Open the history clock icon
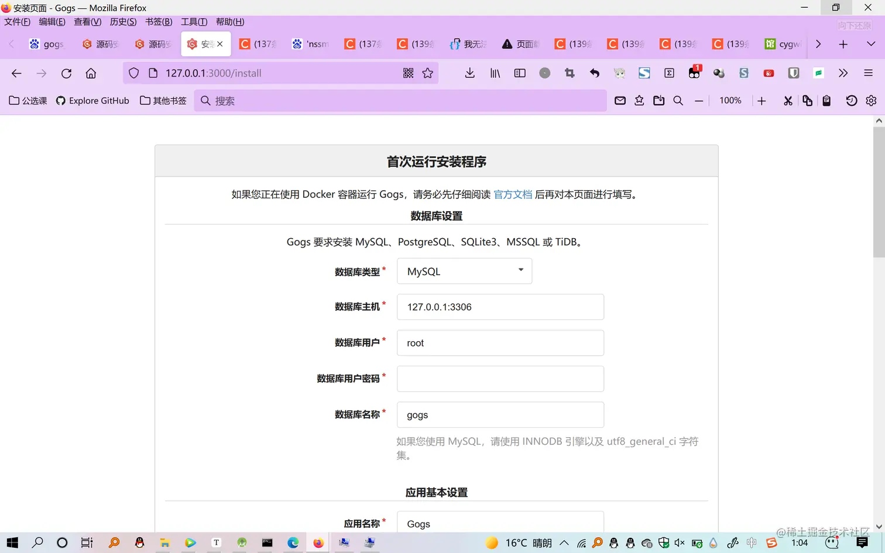Image resolution: width=885 pixels, height=553 pixels. [x=852, y=101]
